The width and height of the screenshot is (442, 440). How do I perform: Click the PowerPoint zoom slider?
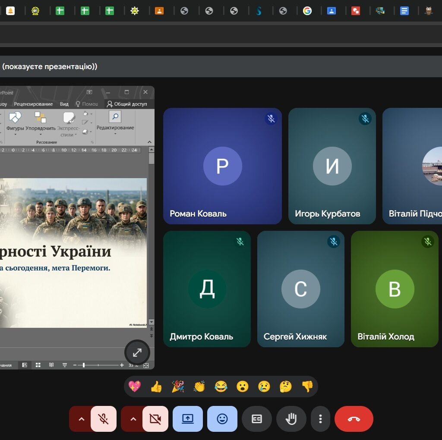point(84,365)
